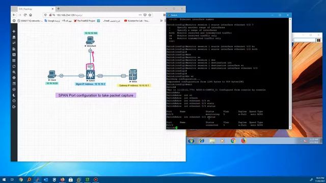Image resolution: width=326 pixels, height=183 pixels.
Task: Open Nodes list icon in EVE sidebar
Action: click(x=14, y=37)
